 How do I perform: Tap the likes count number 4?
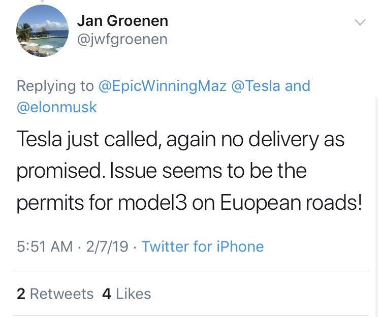(x=107, y=294)
